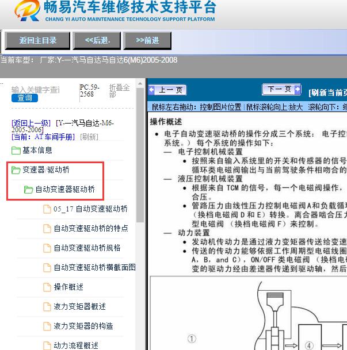This screenshot has height=350, width=347.
Task: Click the 当前:AT车间手册 link
Action: tap(43, 137)
